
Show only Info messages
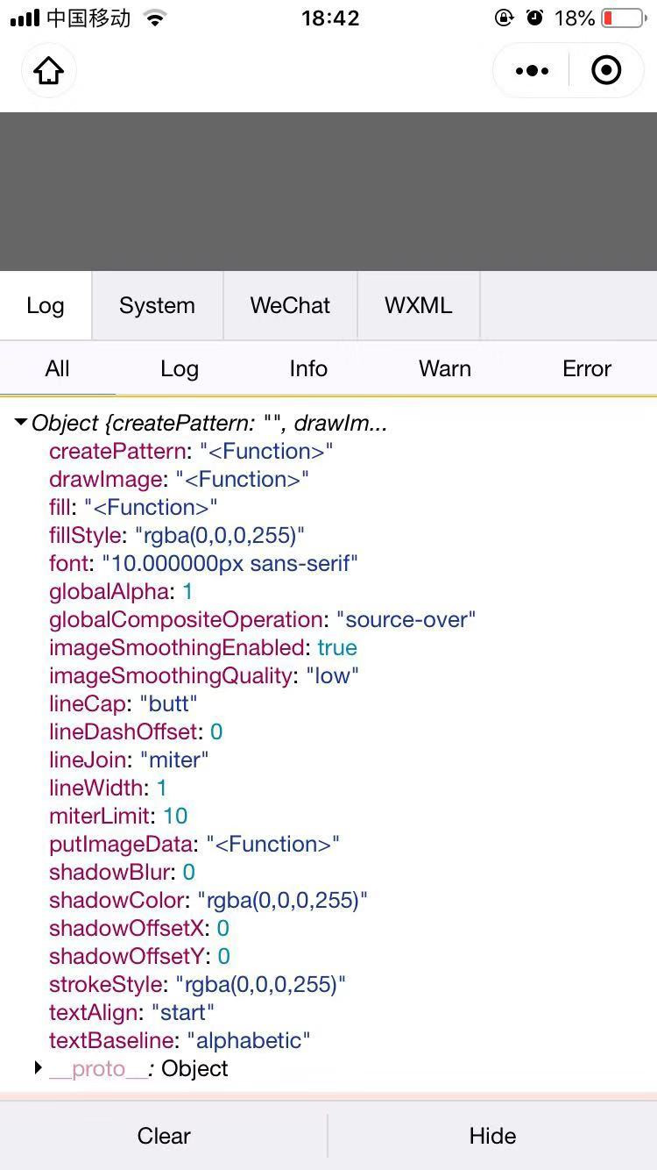tap(308, 368)
